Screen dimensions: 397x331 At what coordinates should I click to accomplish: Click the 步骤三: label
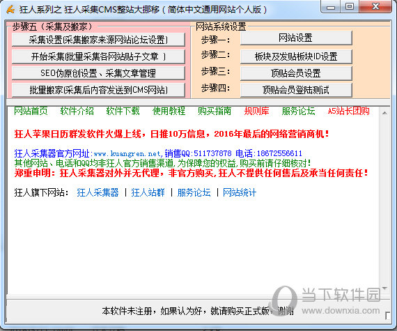[x=215, y=71]
